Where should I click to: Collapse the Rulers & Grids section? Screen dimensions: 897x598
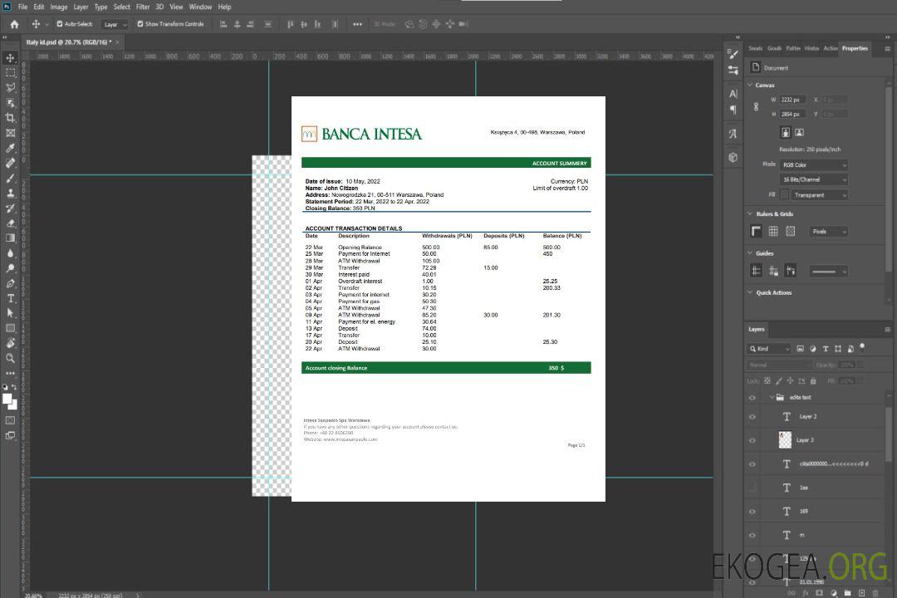[750, 213]
